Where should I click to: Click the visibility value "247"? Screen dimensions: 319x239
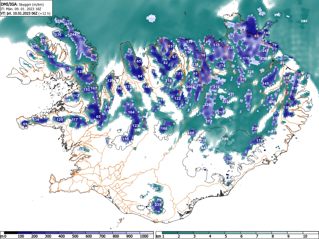tap(265, 51)
